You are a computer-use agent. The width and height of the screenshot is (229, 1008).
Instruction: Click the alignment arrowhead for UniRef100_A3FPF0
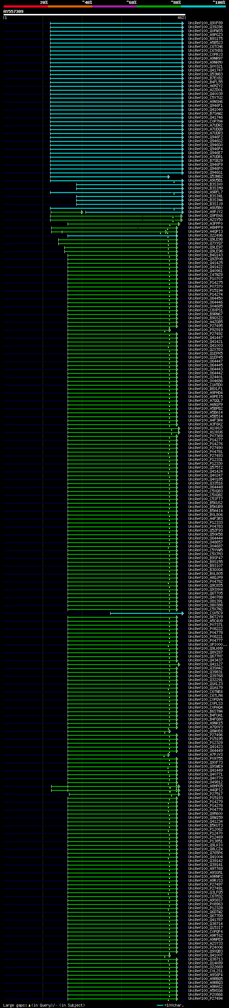[x=179, y=224]
